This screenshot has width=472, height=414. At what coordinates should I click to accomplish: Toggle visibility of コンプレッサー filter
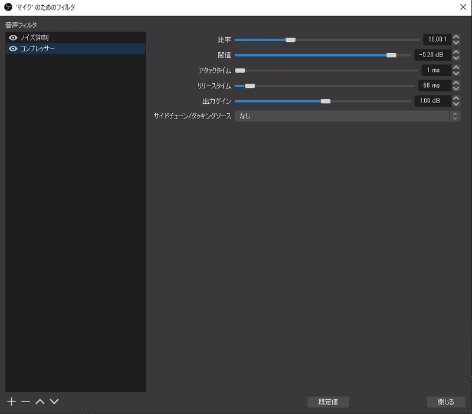click(13, 49)
